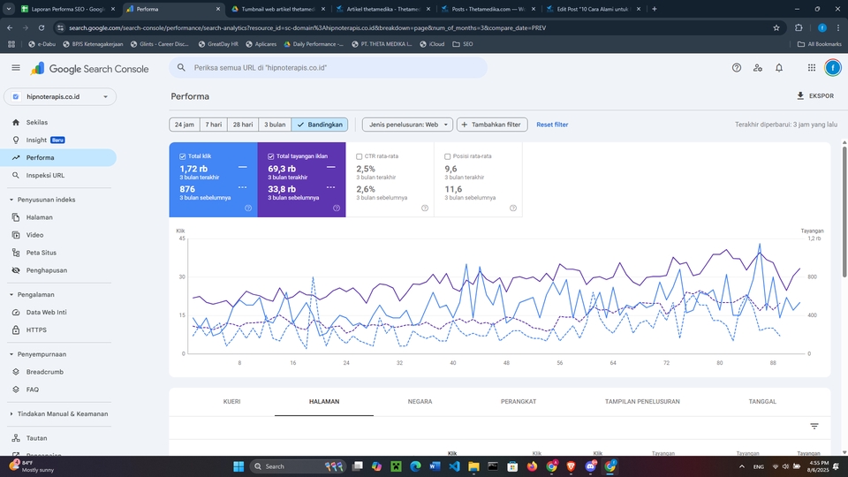Bookmark this page with star icon
This screenshot has height=477, width=848.
776,27
